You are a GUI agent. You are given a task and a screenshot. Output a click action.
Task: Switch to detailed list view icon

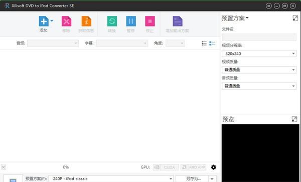[x=212, y=43]
